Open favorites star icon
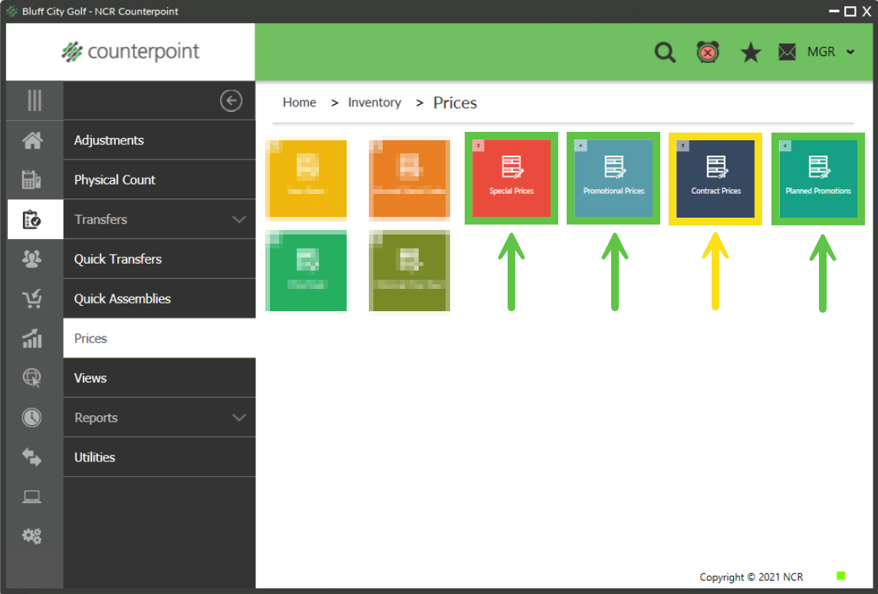This screenshot has width=878, height=594. coord(751,53)
